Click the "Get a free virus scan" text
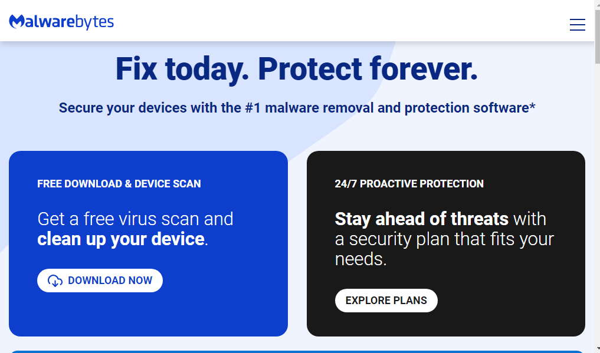The width and height of the screenshot is (600, 353). point(135,219)
